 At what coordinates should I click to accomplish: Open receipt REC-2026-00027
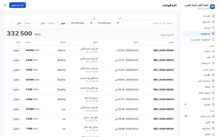[x=163, y=119]
